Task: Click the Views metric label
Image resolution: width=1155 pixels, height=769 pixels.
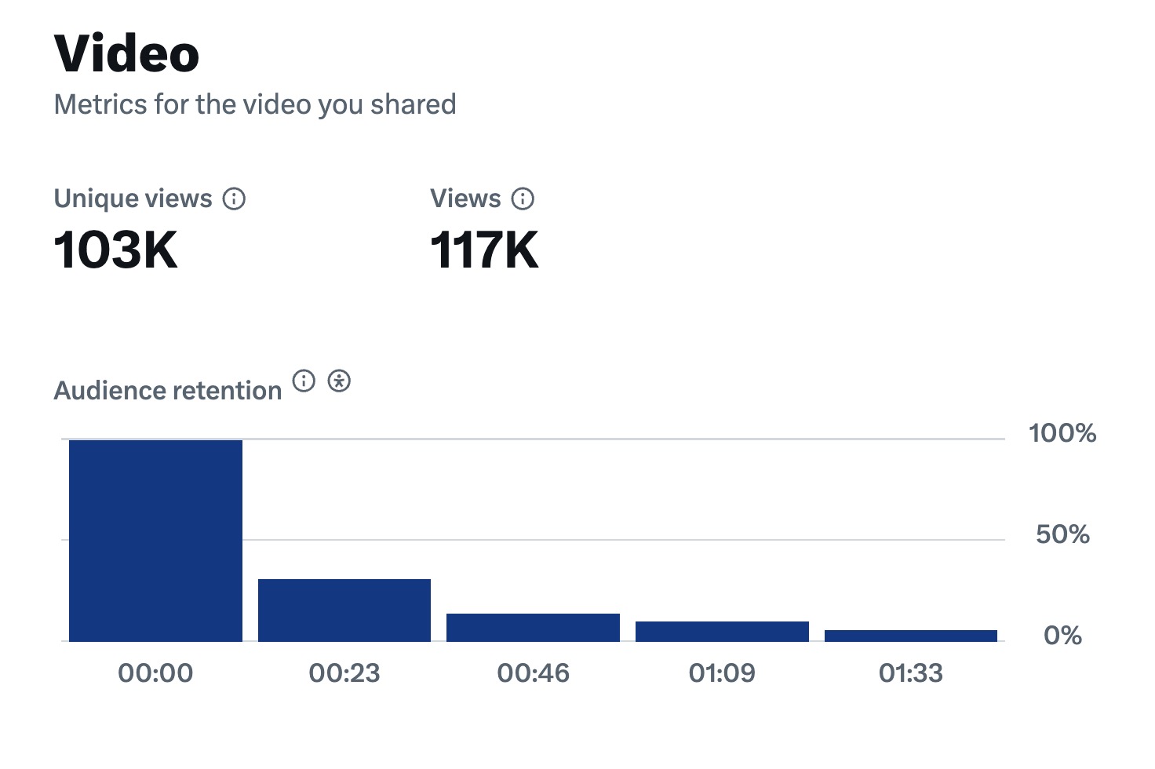Action: (465, 199)
